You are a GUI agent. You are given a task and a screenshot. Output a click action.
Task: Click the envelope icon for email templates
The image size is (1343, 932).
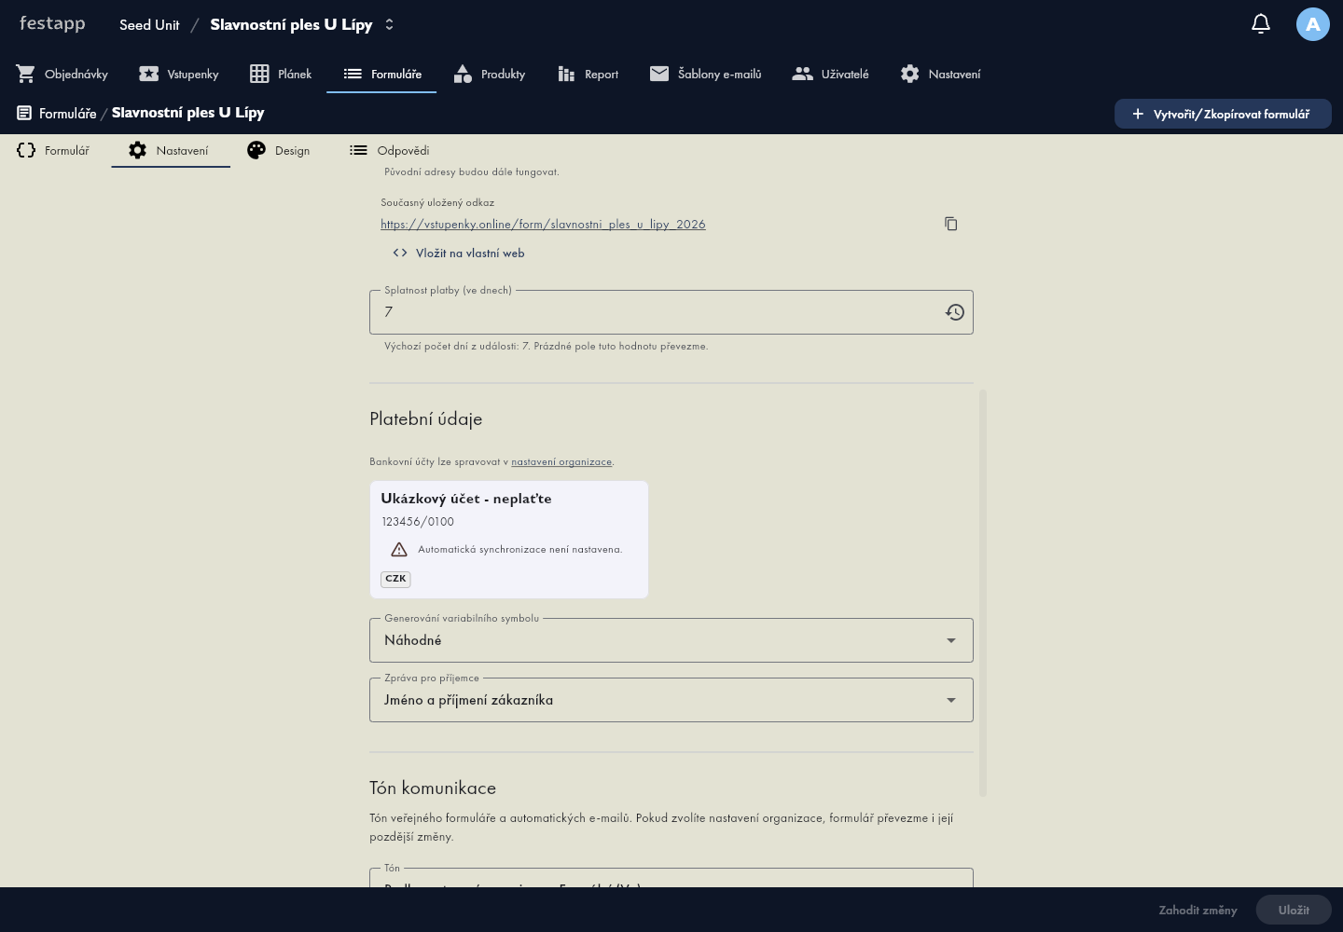tap(659, 74)
